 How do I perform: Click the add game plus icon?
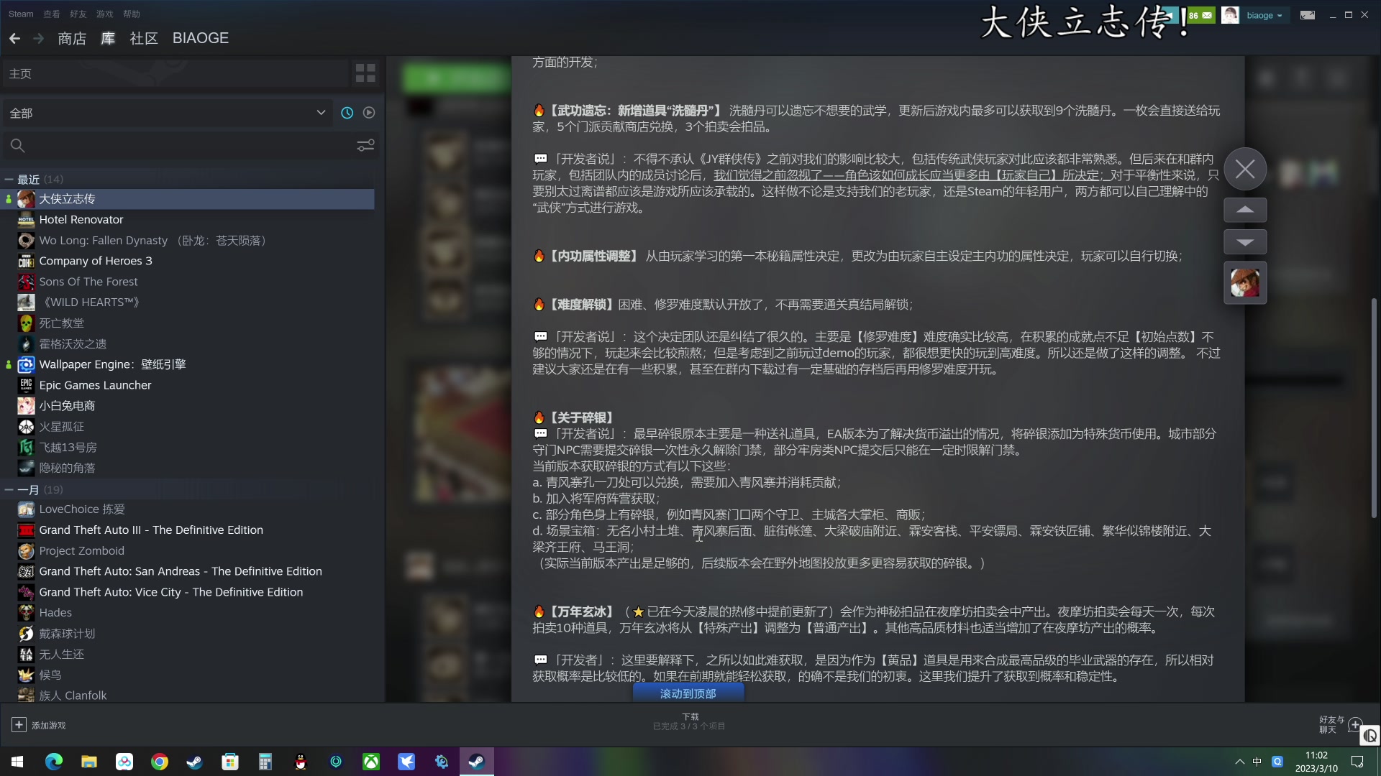19,725
